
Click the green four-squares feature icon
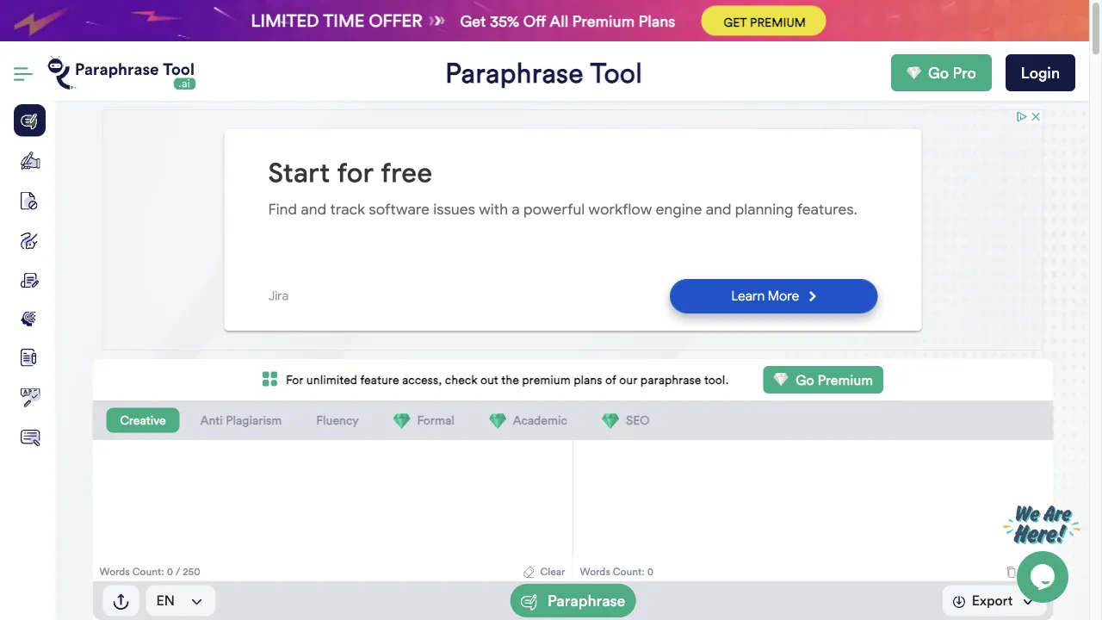point(269,380)
